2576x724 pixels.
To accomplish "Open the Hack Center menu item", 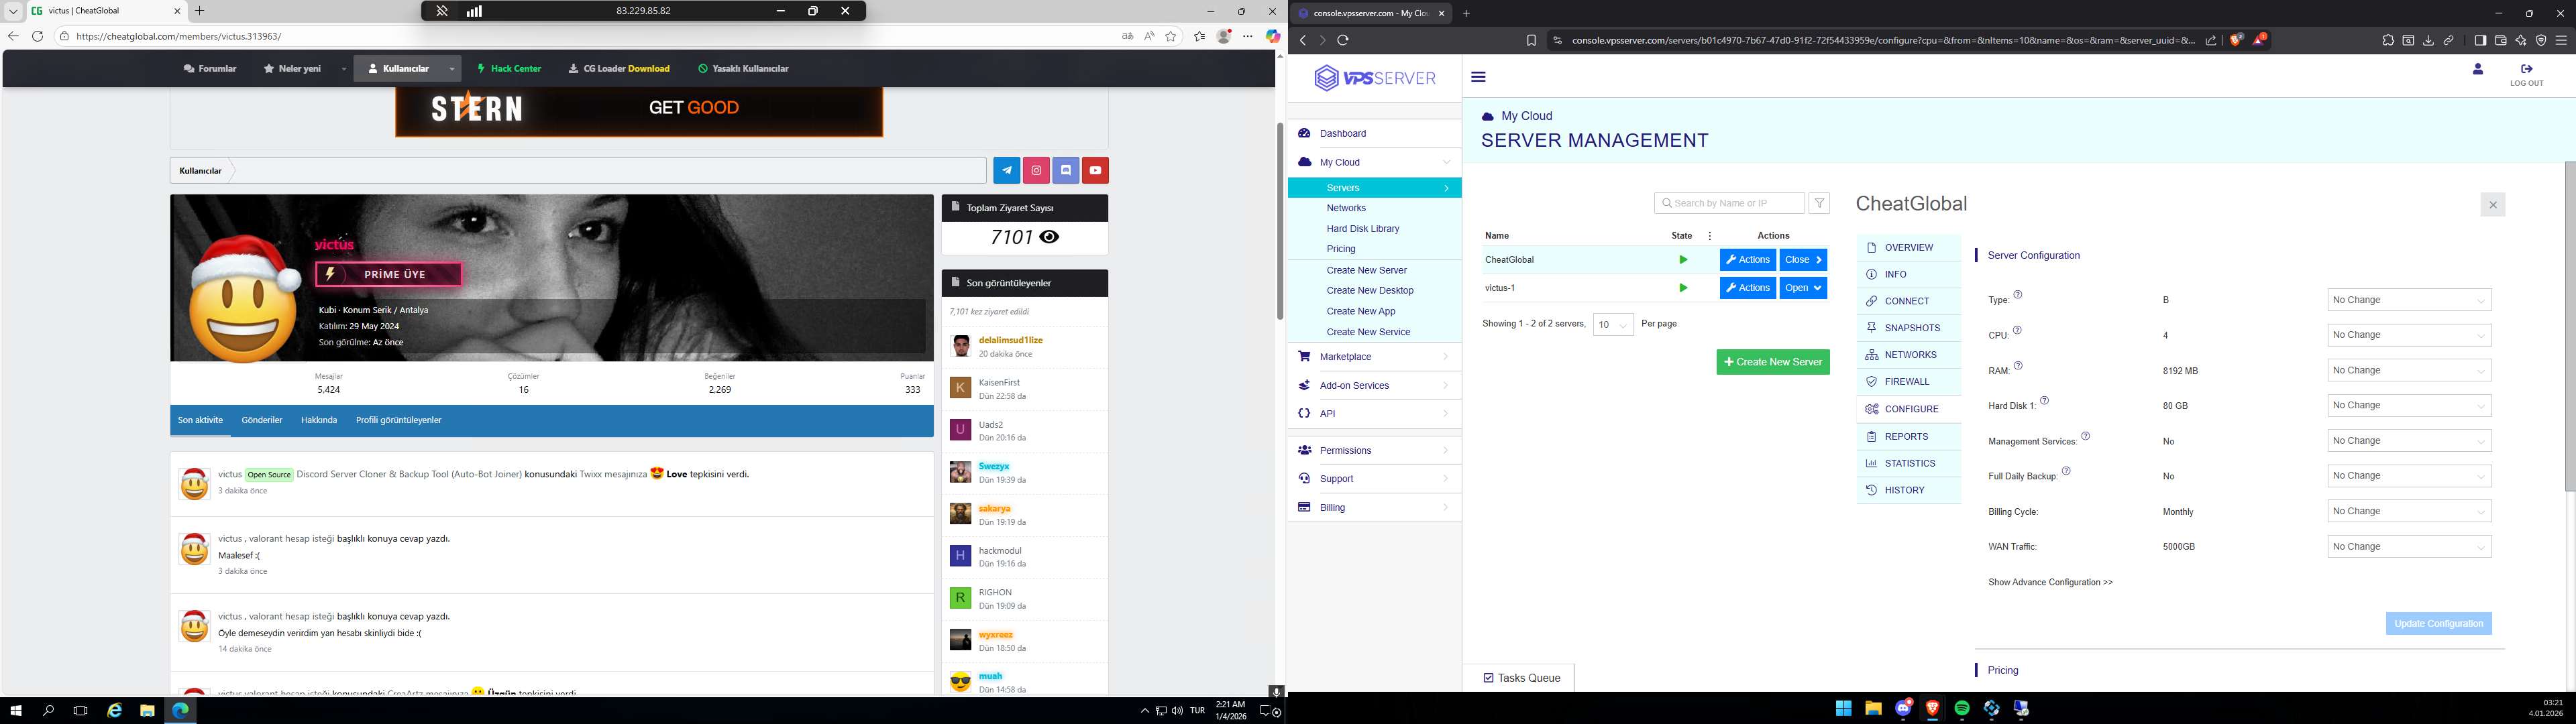I will [509, 69].
